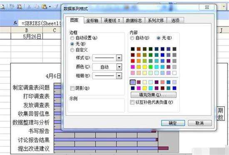This screenshot has width=229, height=155.
Task: Open the 数据标志 tab
Action: point(134,20)
